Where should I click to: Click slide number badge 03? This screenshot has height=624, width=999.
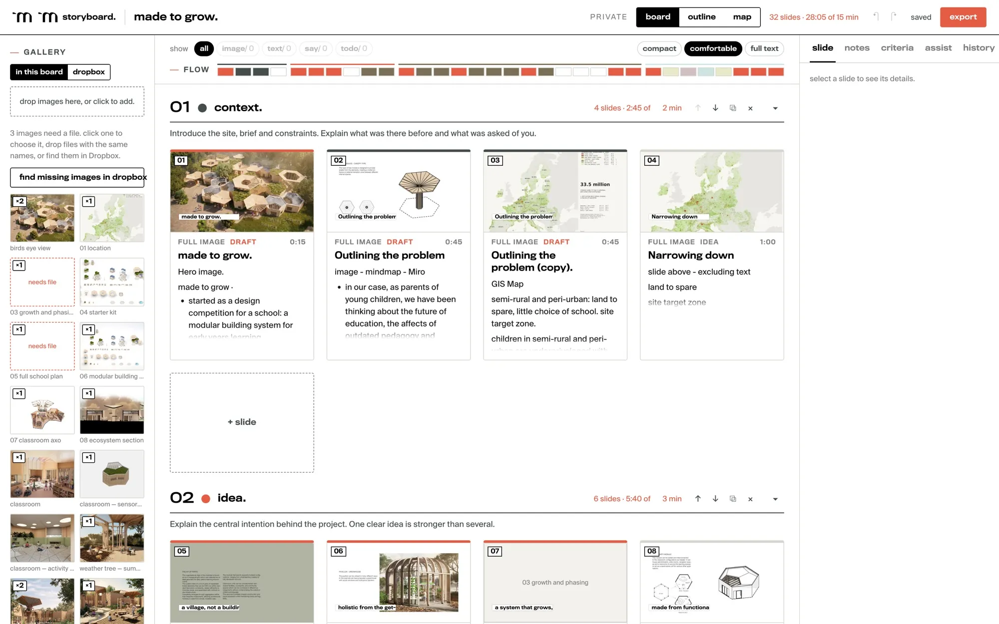(495, 160)
